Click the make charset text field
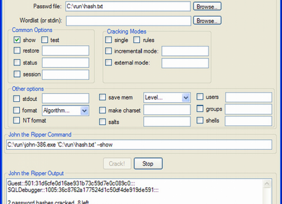The image size is (282, 204). tap(167, 110)
